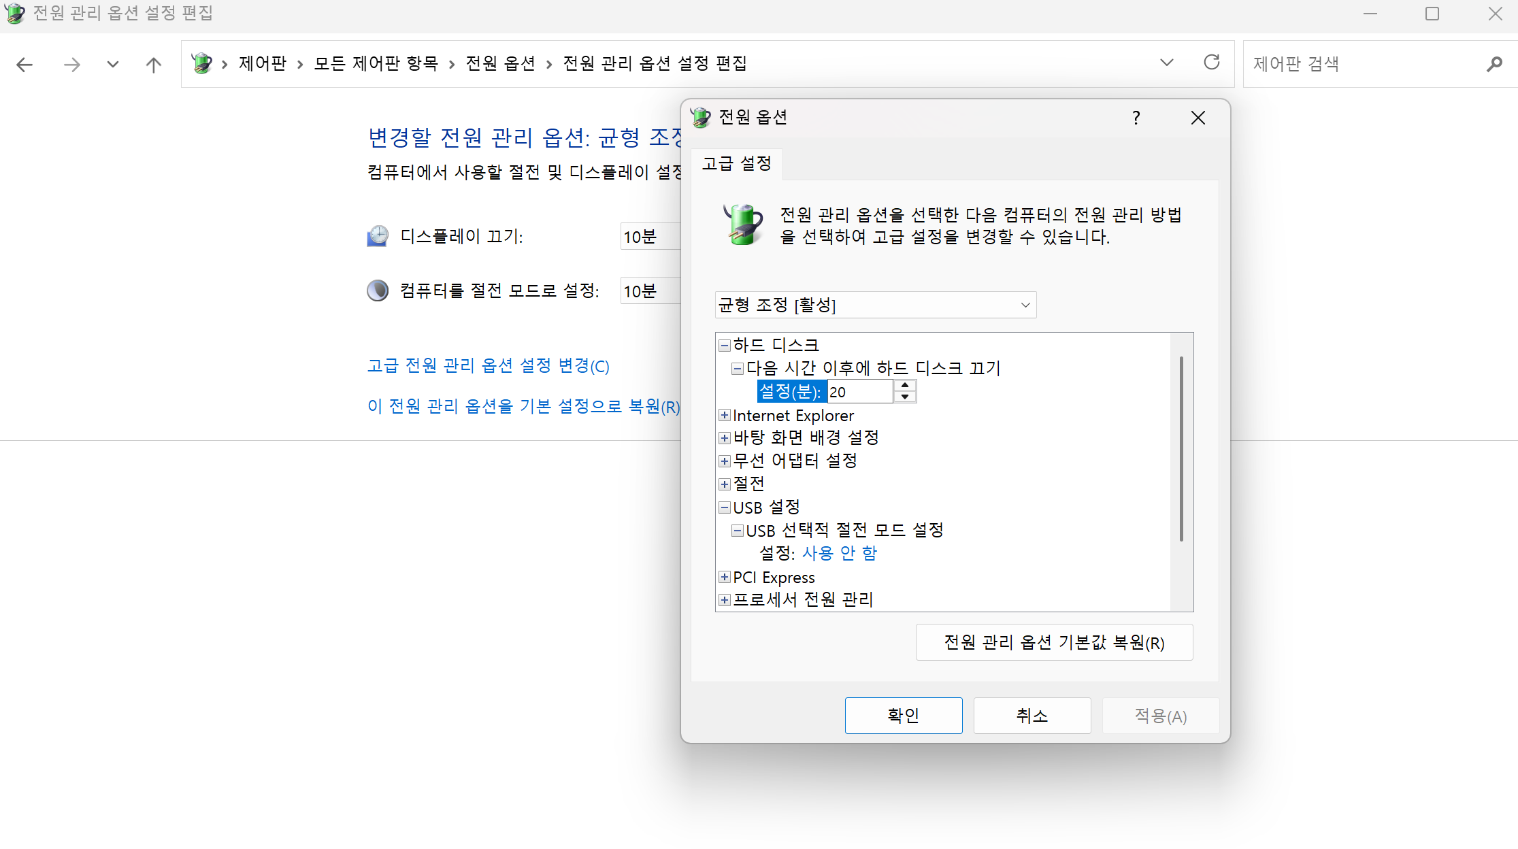Collapse the 하드 디스크 tree node
The width and height of the screenshot is (1518, 849).
click(x=725, y=346)
